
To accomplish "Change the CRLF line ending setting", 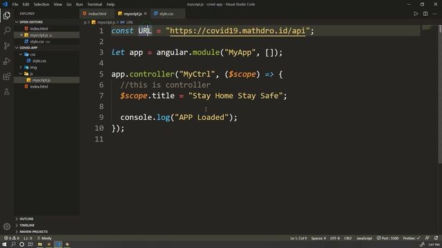I will (348, 238).
